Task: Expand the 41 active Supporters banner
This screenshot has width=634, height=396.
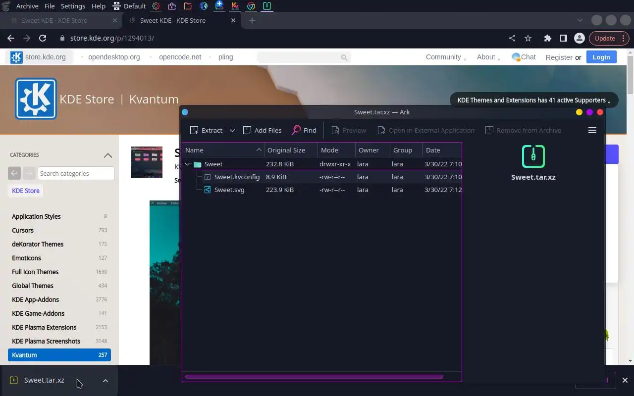Action: coord(533,100)
